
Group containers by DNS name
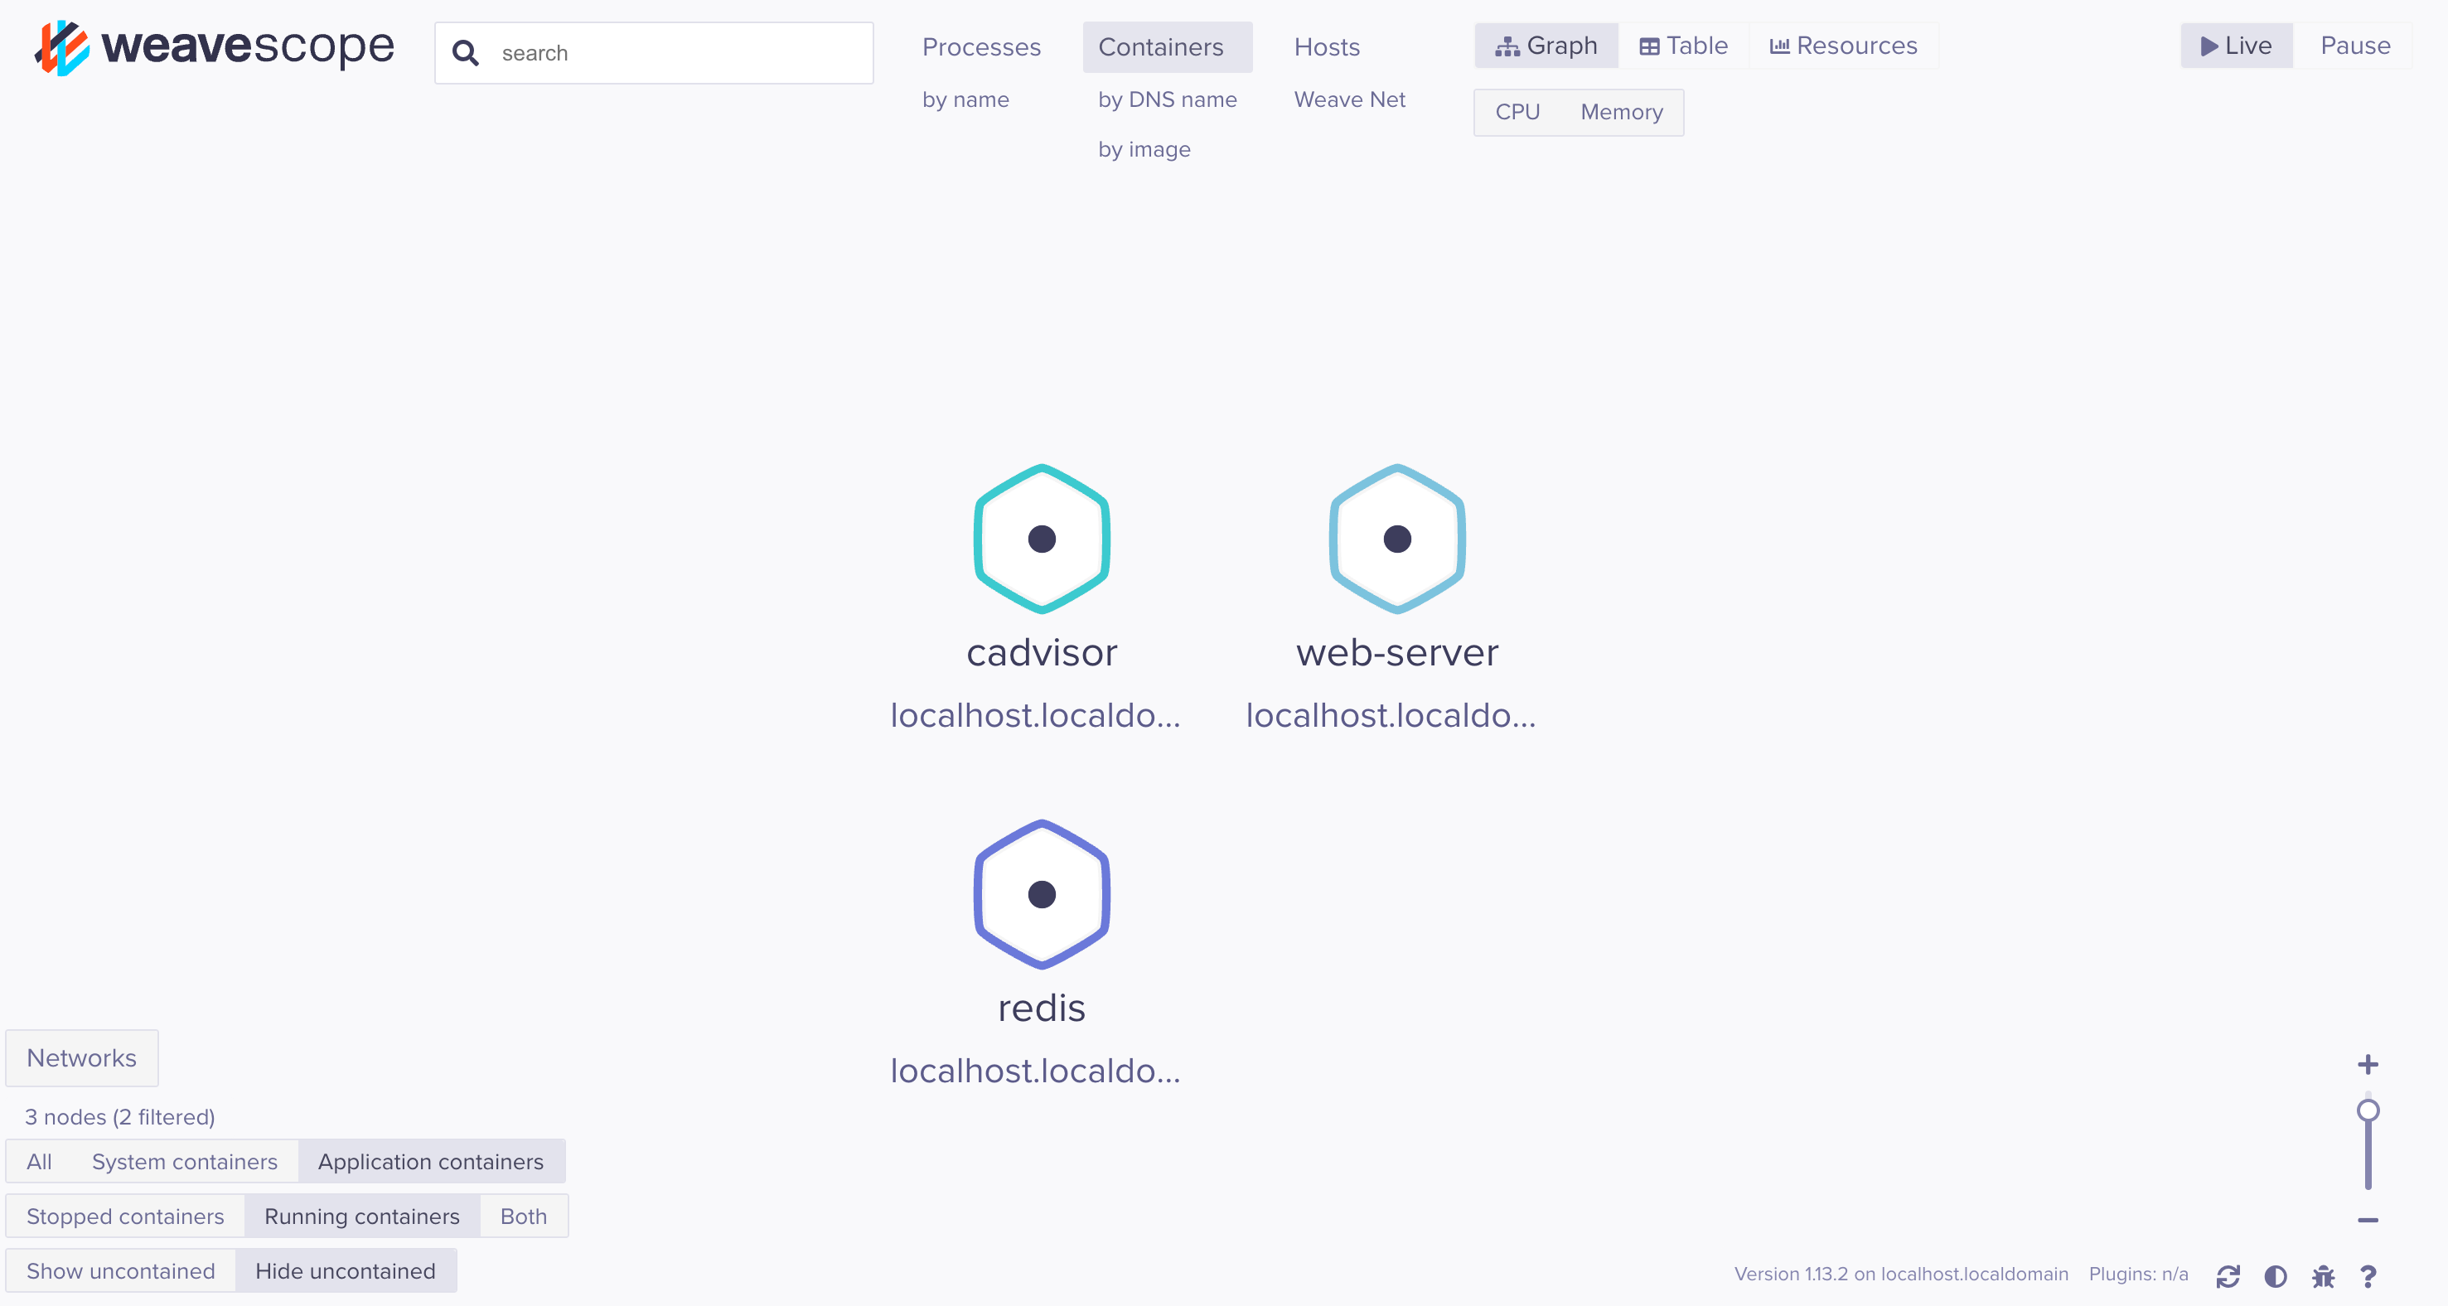(1167, 99)
